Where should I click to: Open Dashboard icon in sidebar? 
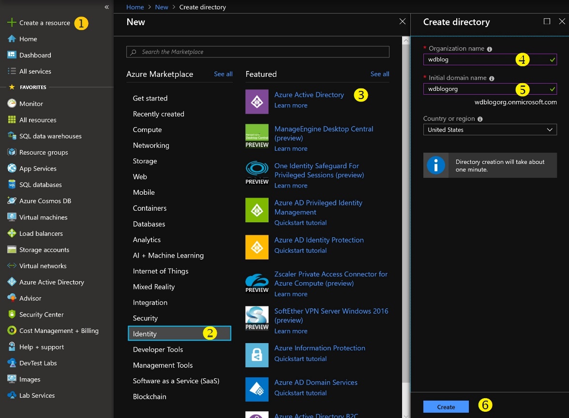[x=12, y=55]
